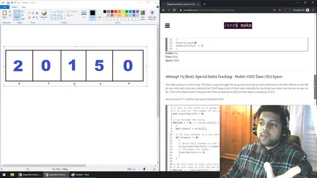Open the File menu in Paint

(4, 7)
